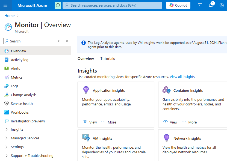Switch to the Tutorials tab
This screenshot has height=161, width=227.
[x=108, y=59]
